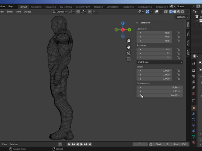Switch to rendered viewport shading
The height and width of the screenshot is (151, 202).
click(183, 12)
